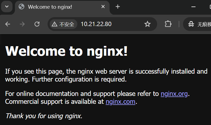Follow the nginx.com commercial support link

click(x=120, y=102)
